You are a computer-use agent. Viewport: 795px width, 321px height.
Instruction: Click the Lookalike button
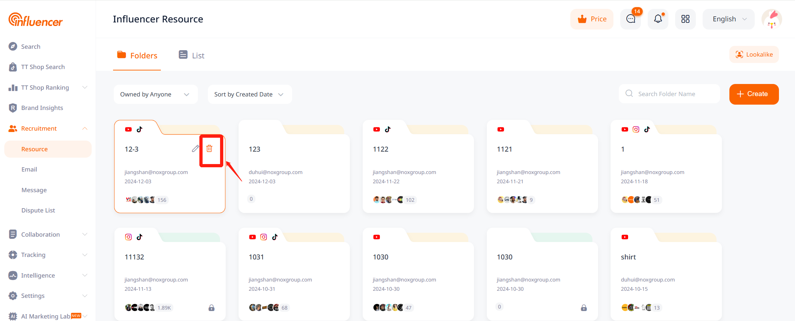(754, 54)
